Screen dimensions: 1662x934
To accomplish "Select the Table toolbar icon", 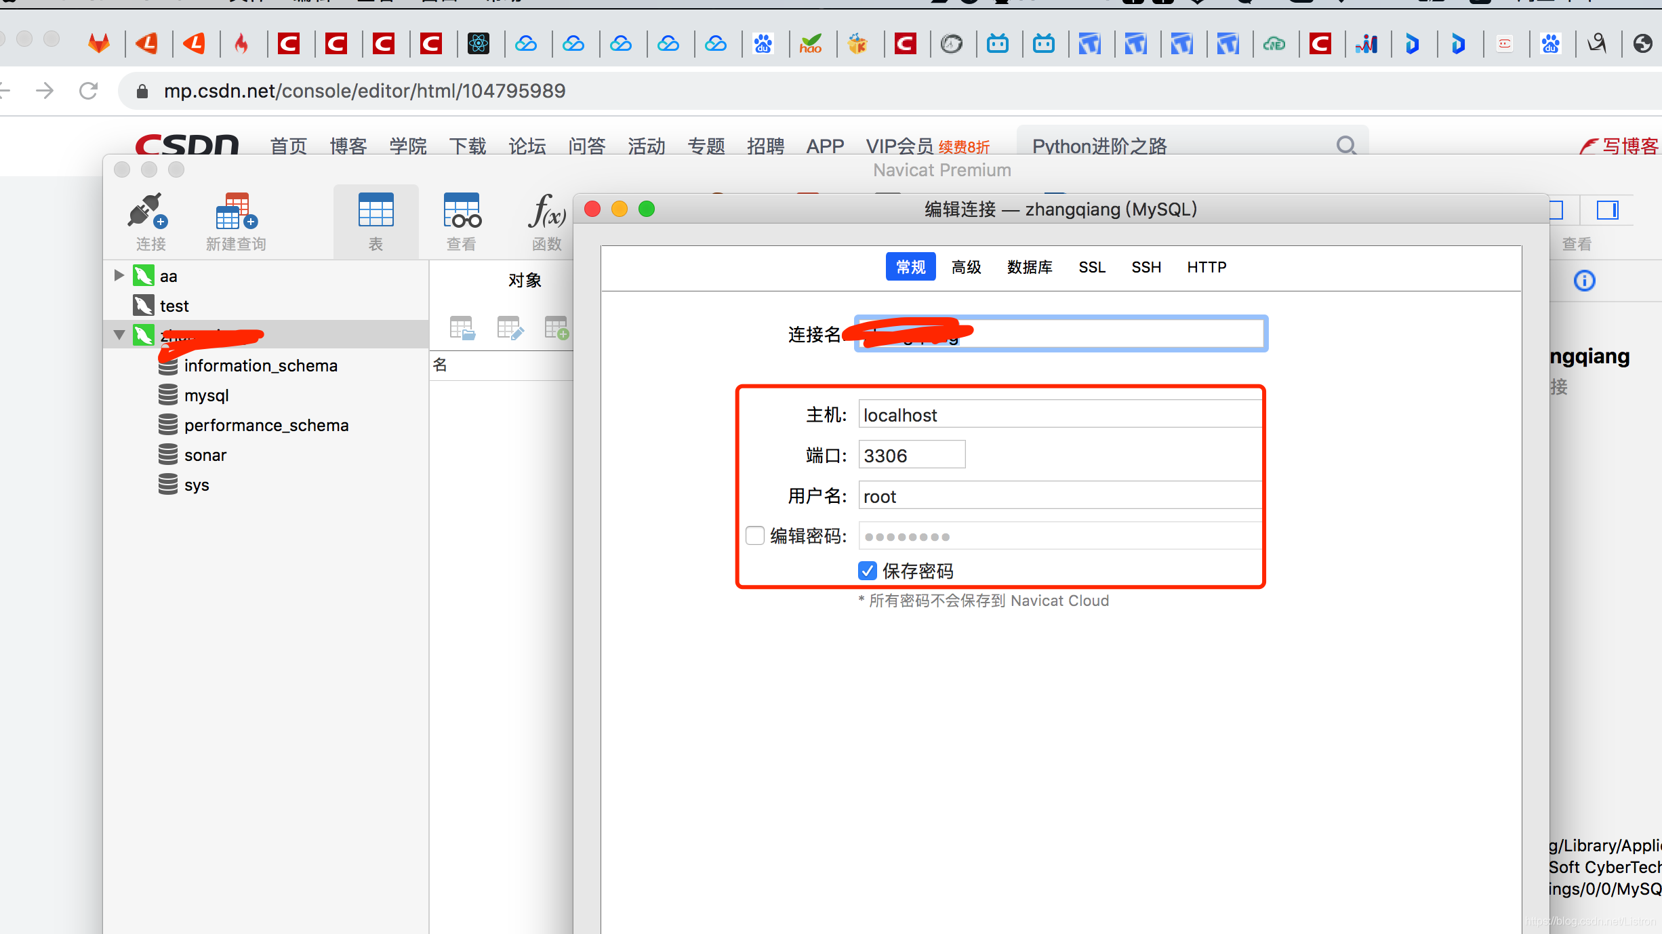I will [376, 210].
